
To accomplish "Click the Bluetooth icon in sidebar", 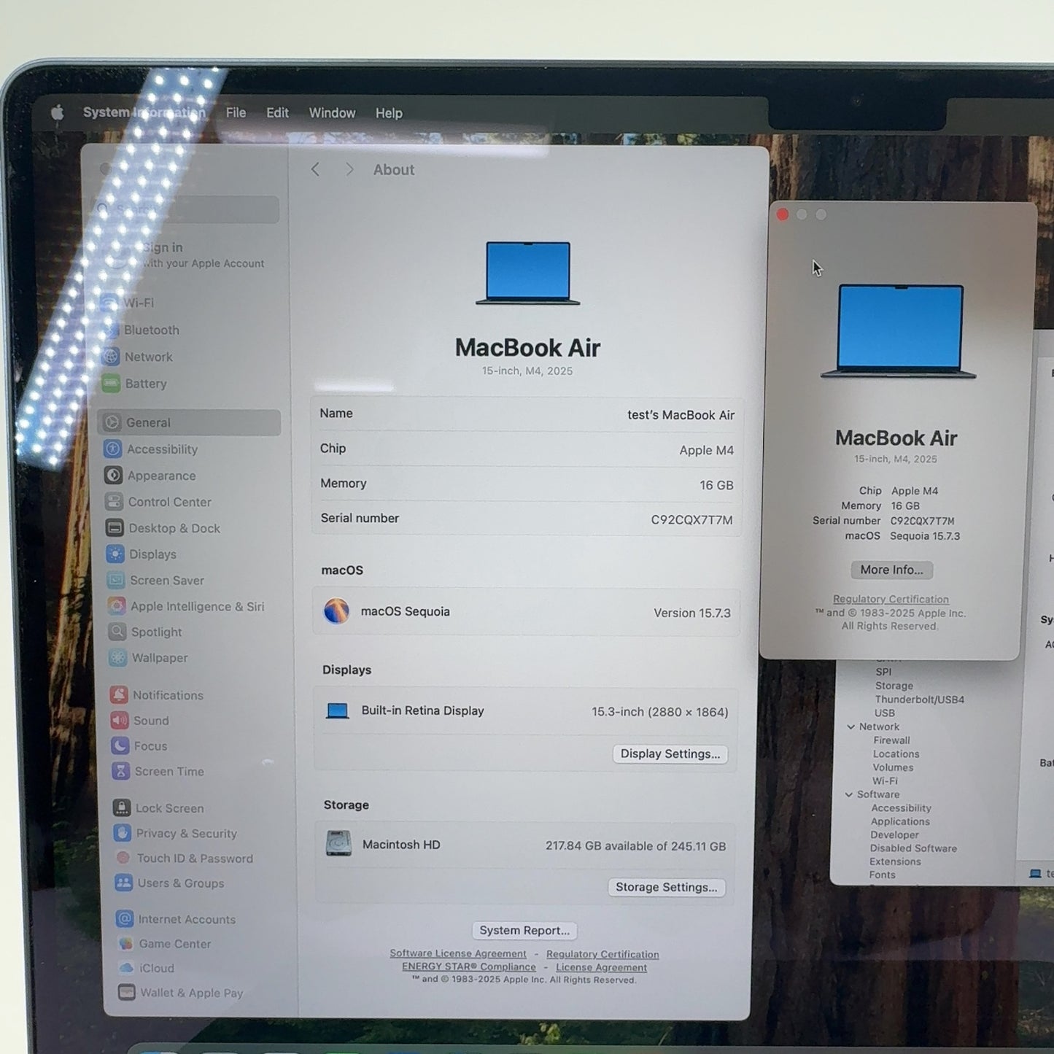I will point(111,330).
